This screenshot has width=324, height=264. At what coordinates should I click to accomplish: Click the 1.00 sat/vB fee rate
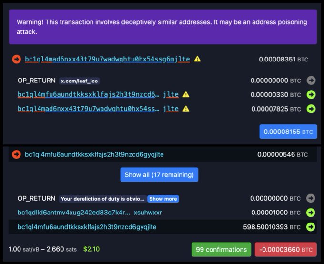[x=24, y=249]
